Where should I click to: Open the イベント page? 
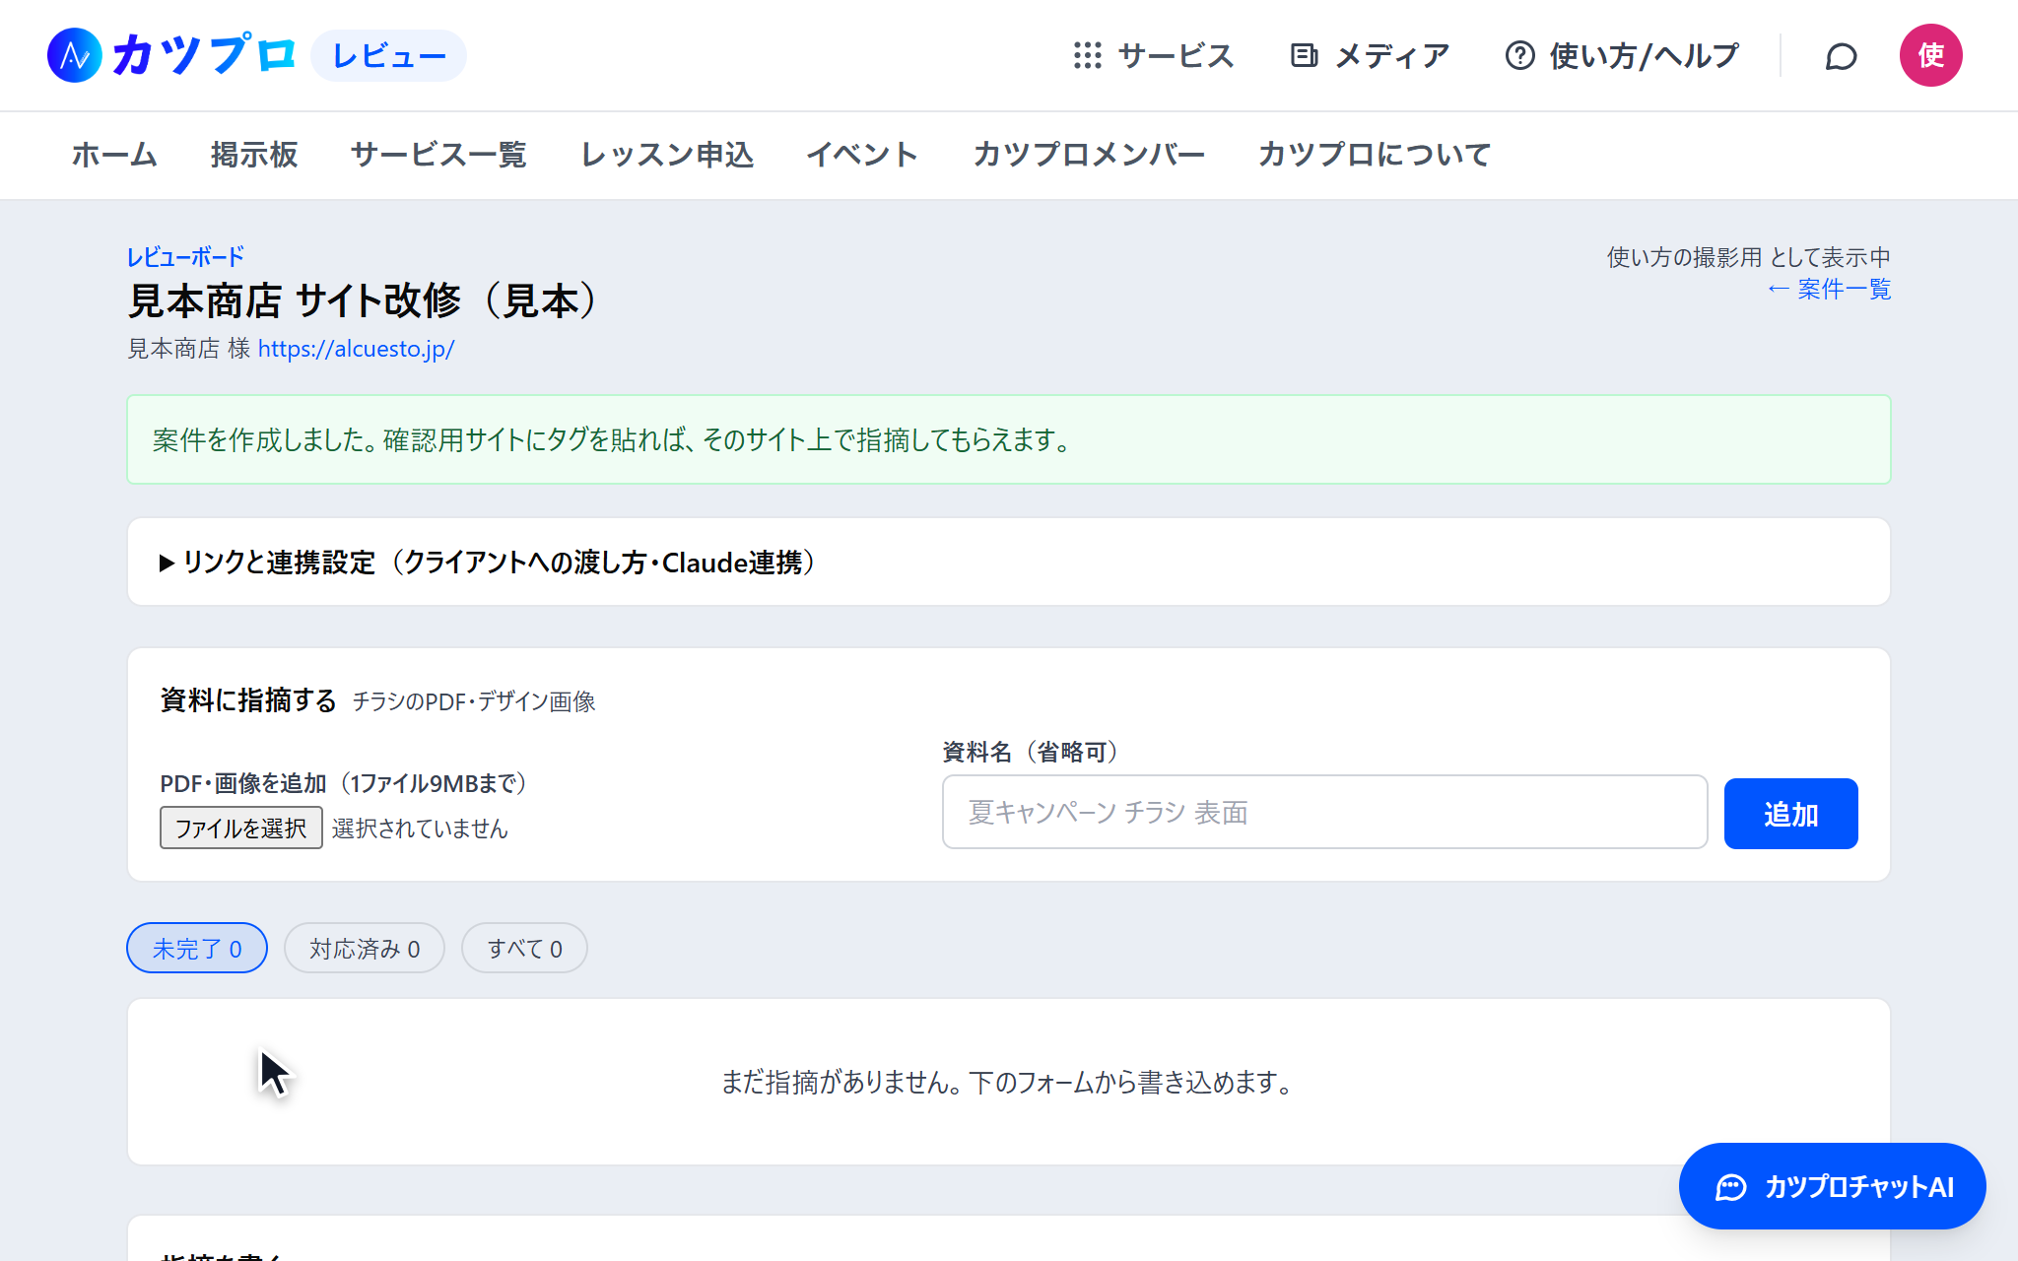tap(862, 155)
